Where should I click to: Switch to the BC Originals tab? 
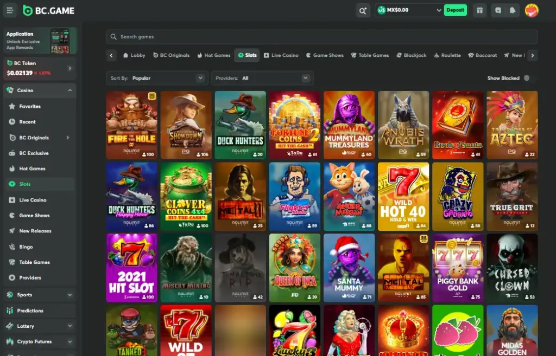(x=171, y=55)
